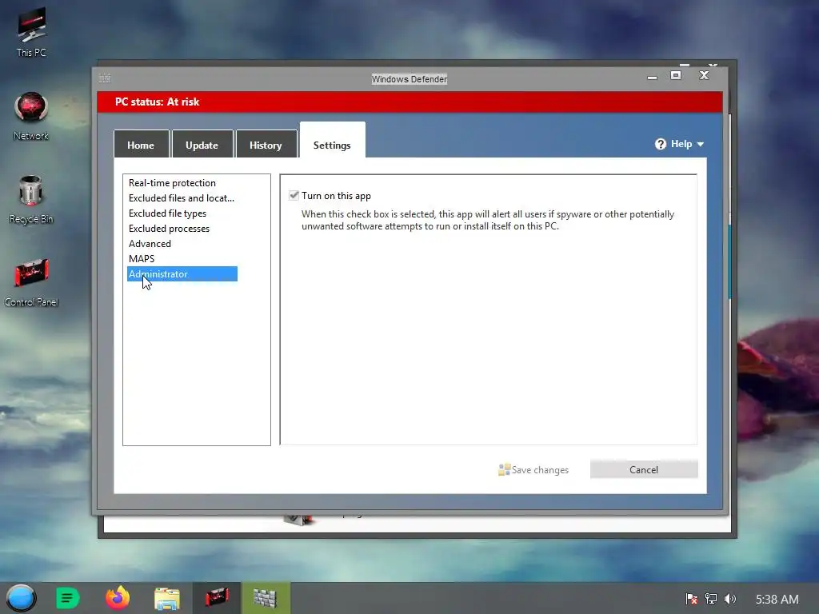Open the Control Panel desktop icon
This screenshot has width=819, height=614.
(x=31, y=282)
